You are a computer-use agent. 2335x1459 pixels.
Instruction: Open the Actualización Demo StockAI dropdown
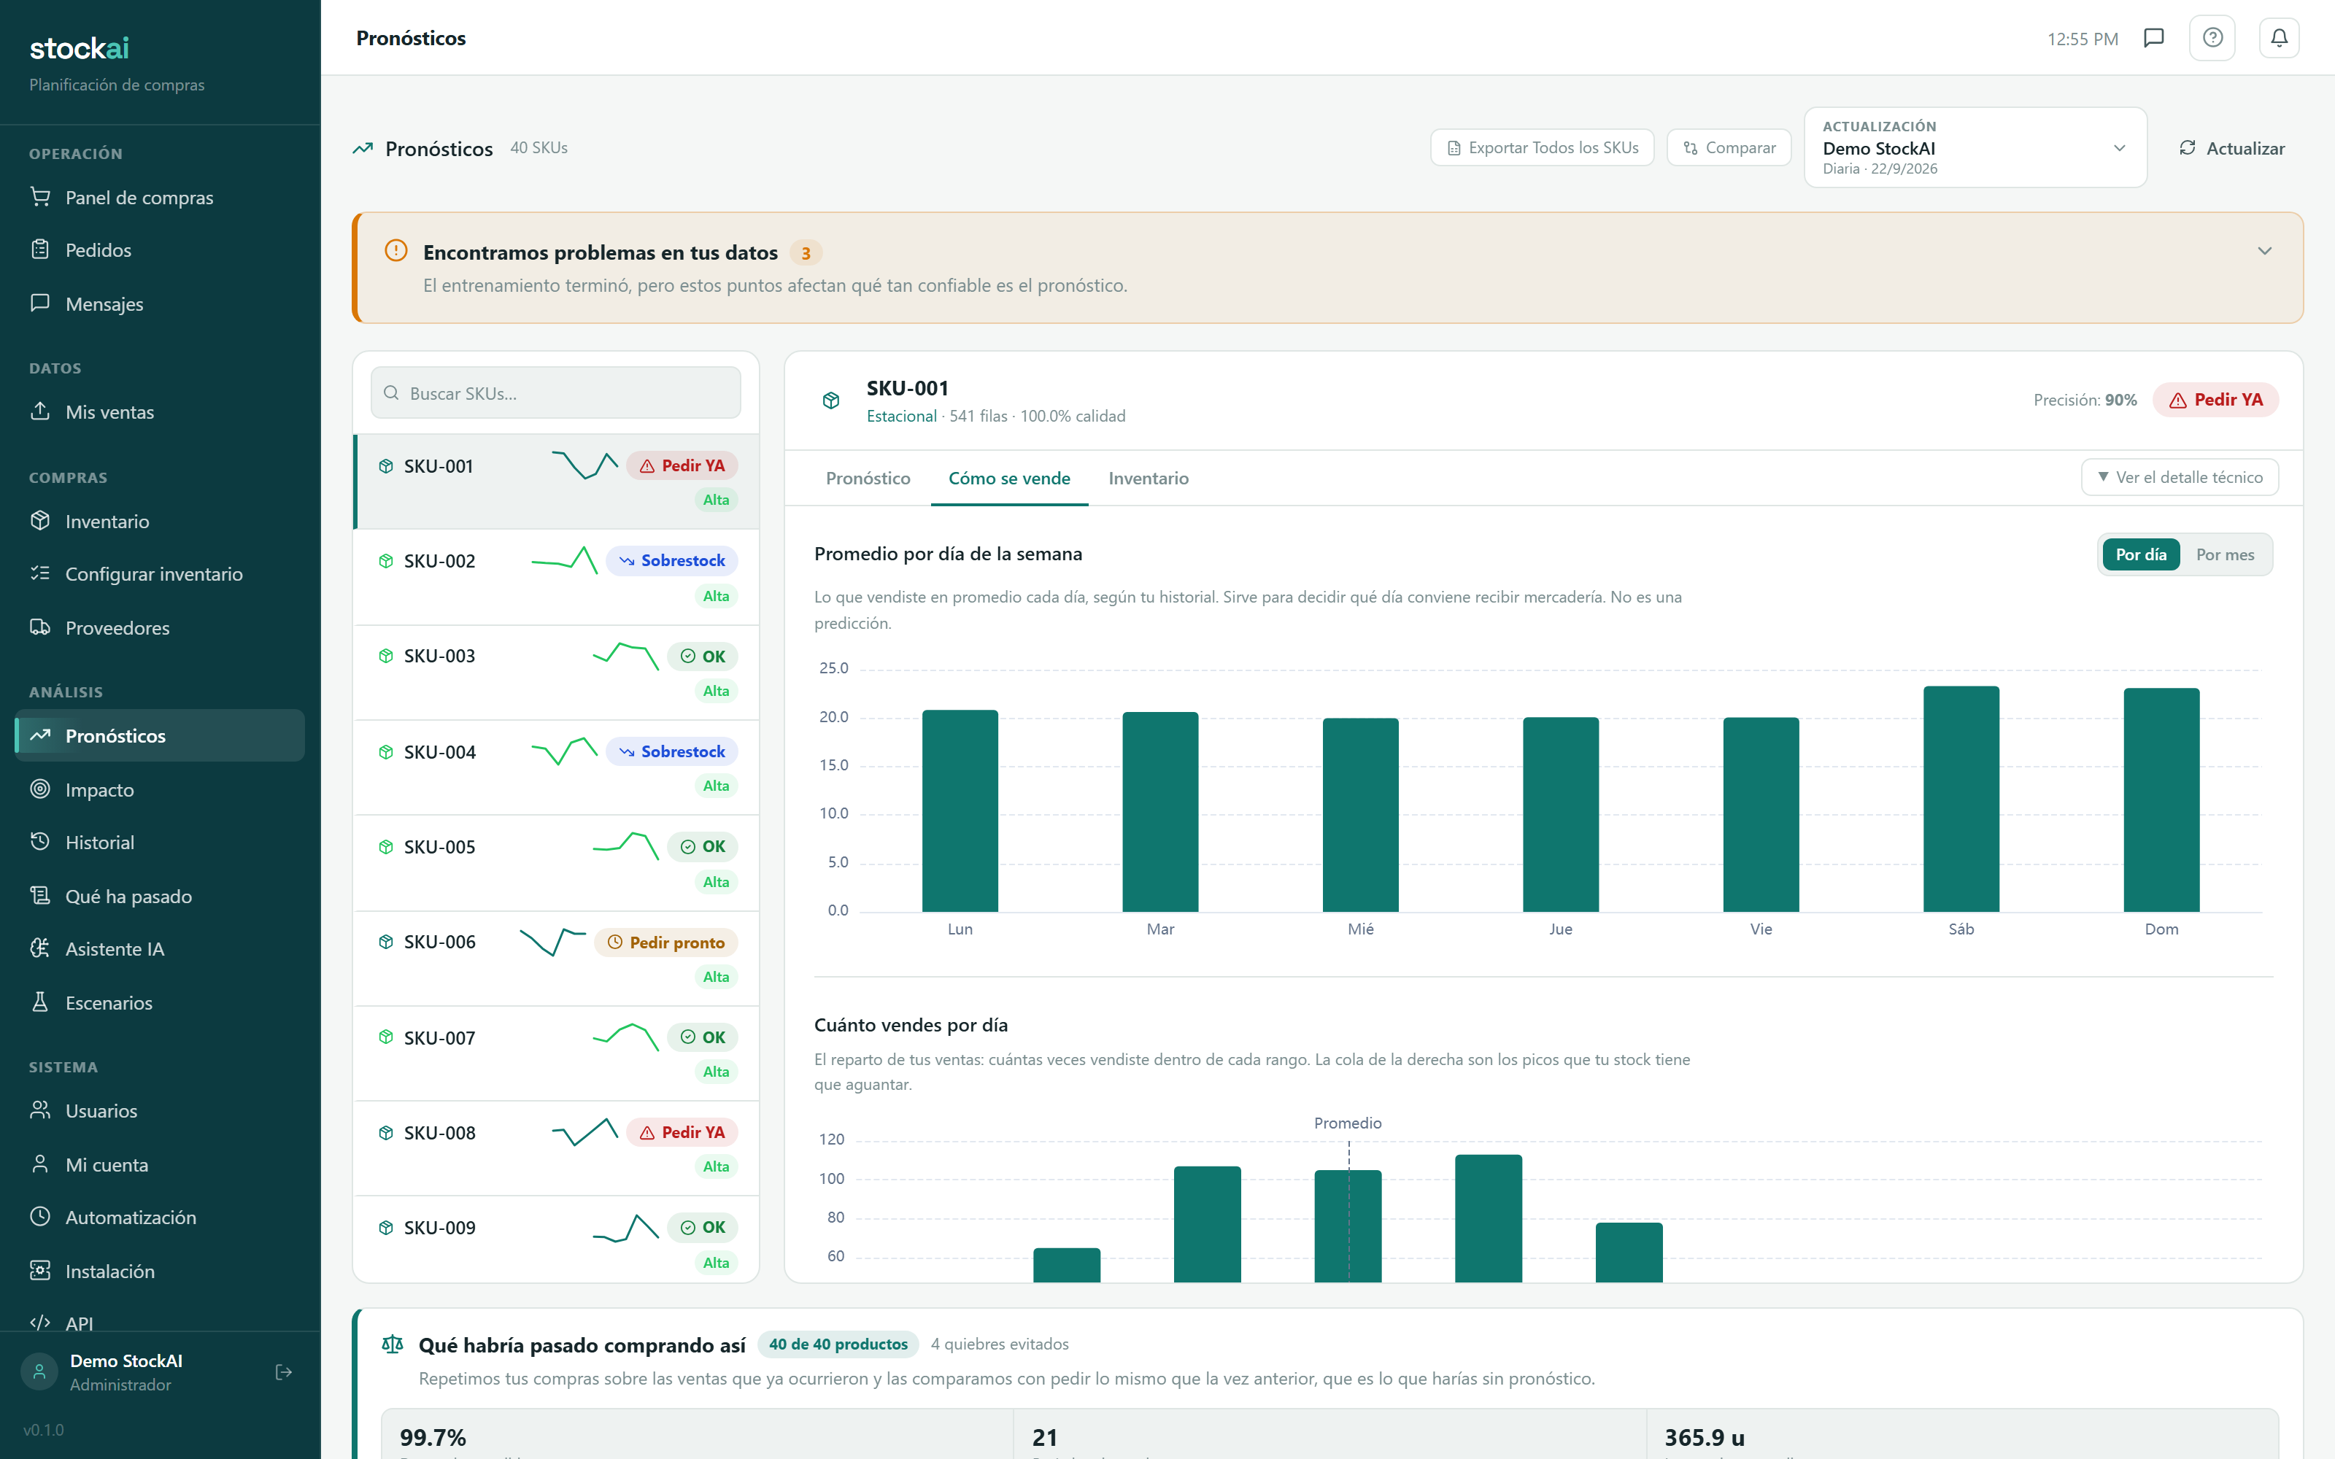pyautogui.click(x=1975, y=147)
